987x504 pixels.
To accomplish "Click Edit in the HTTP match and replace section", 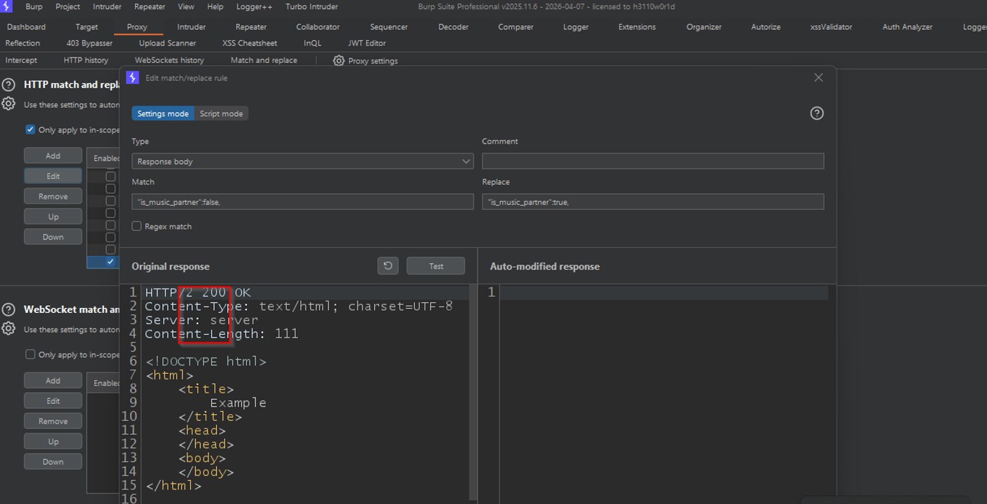I will [53, 176].
